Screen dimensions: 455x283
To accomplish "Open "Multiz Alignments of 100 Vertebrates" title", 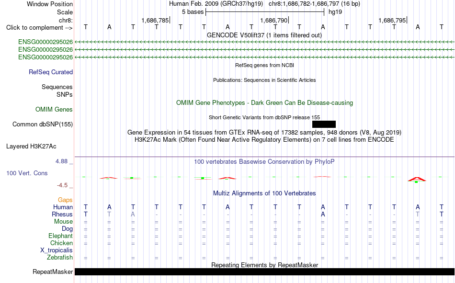I will pos(264,193).
